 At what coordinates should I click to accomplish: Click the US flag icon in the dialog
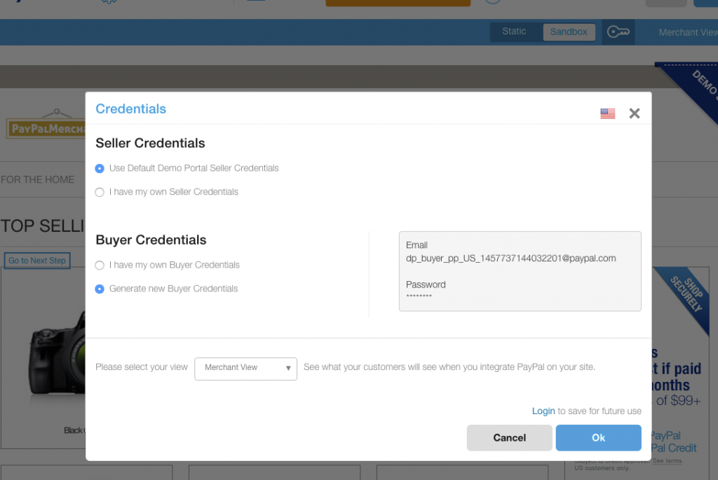[x=607, y=113]
